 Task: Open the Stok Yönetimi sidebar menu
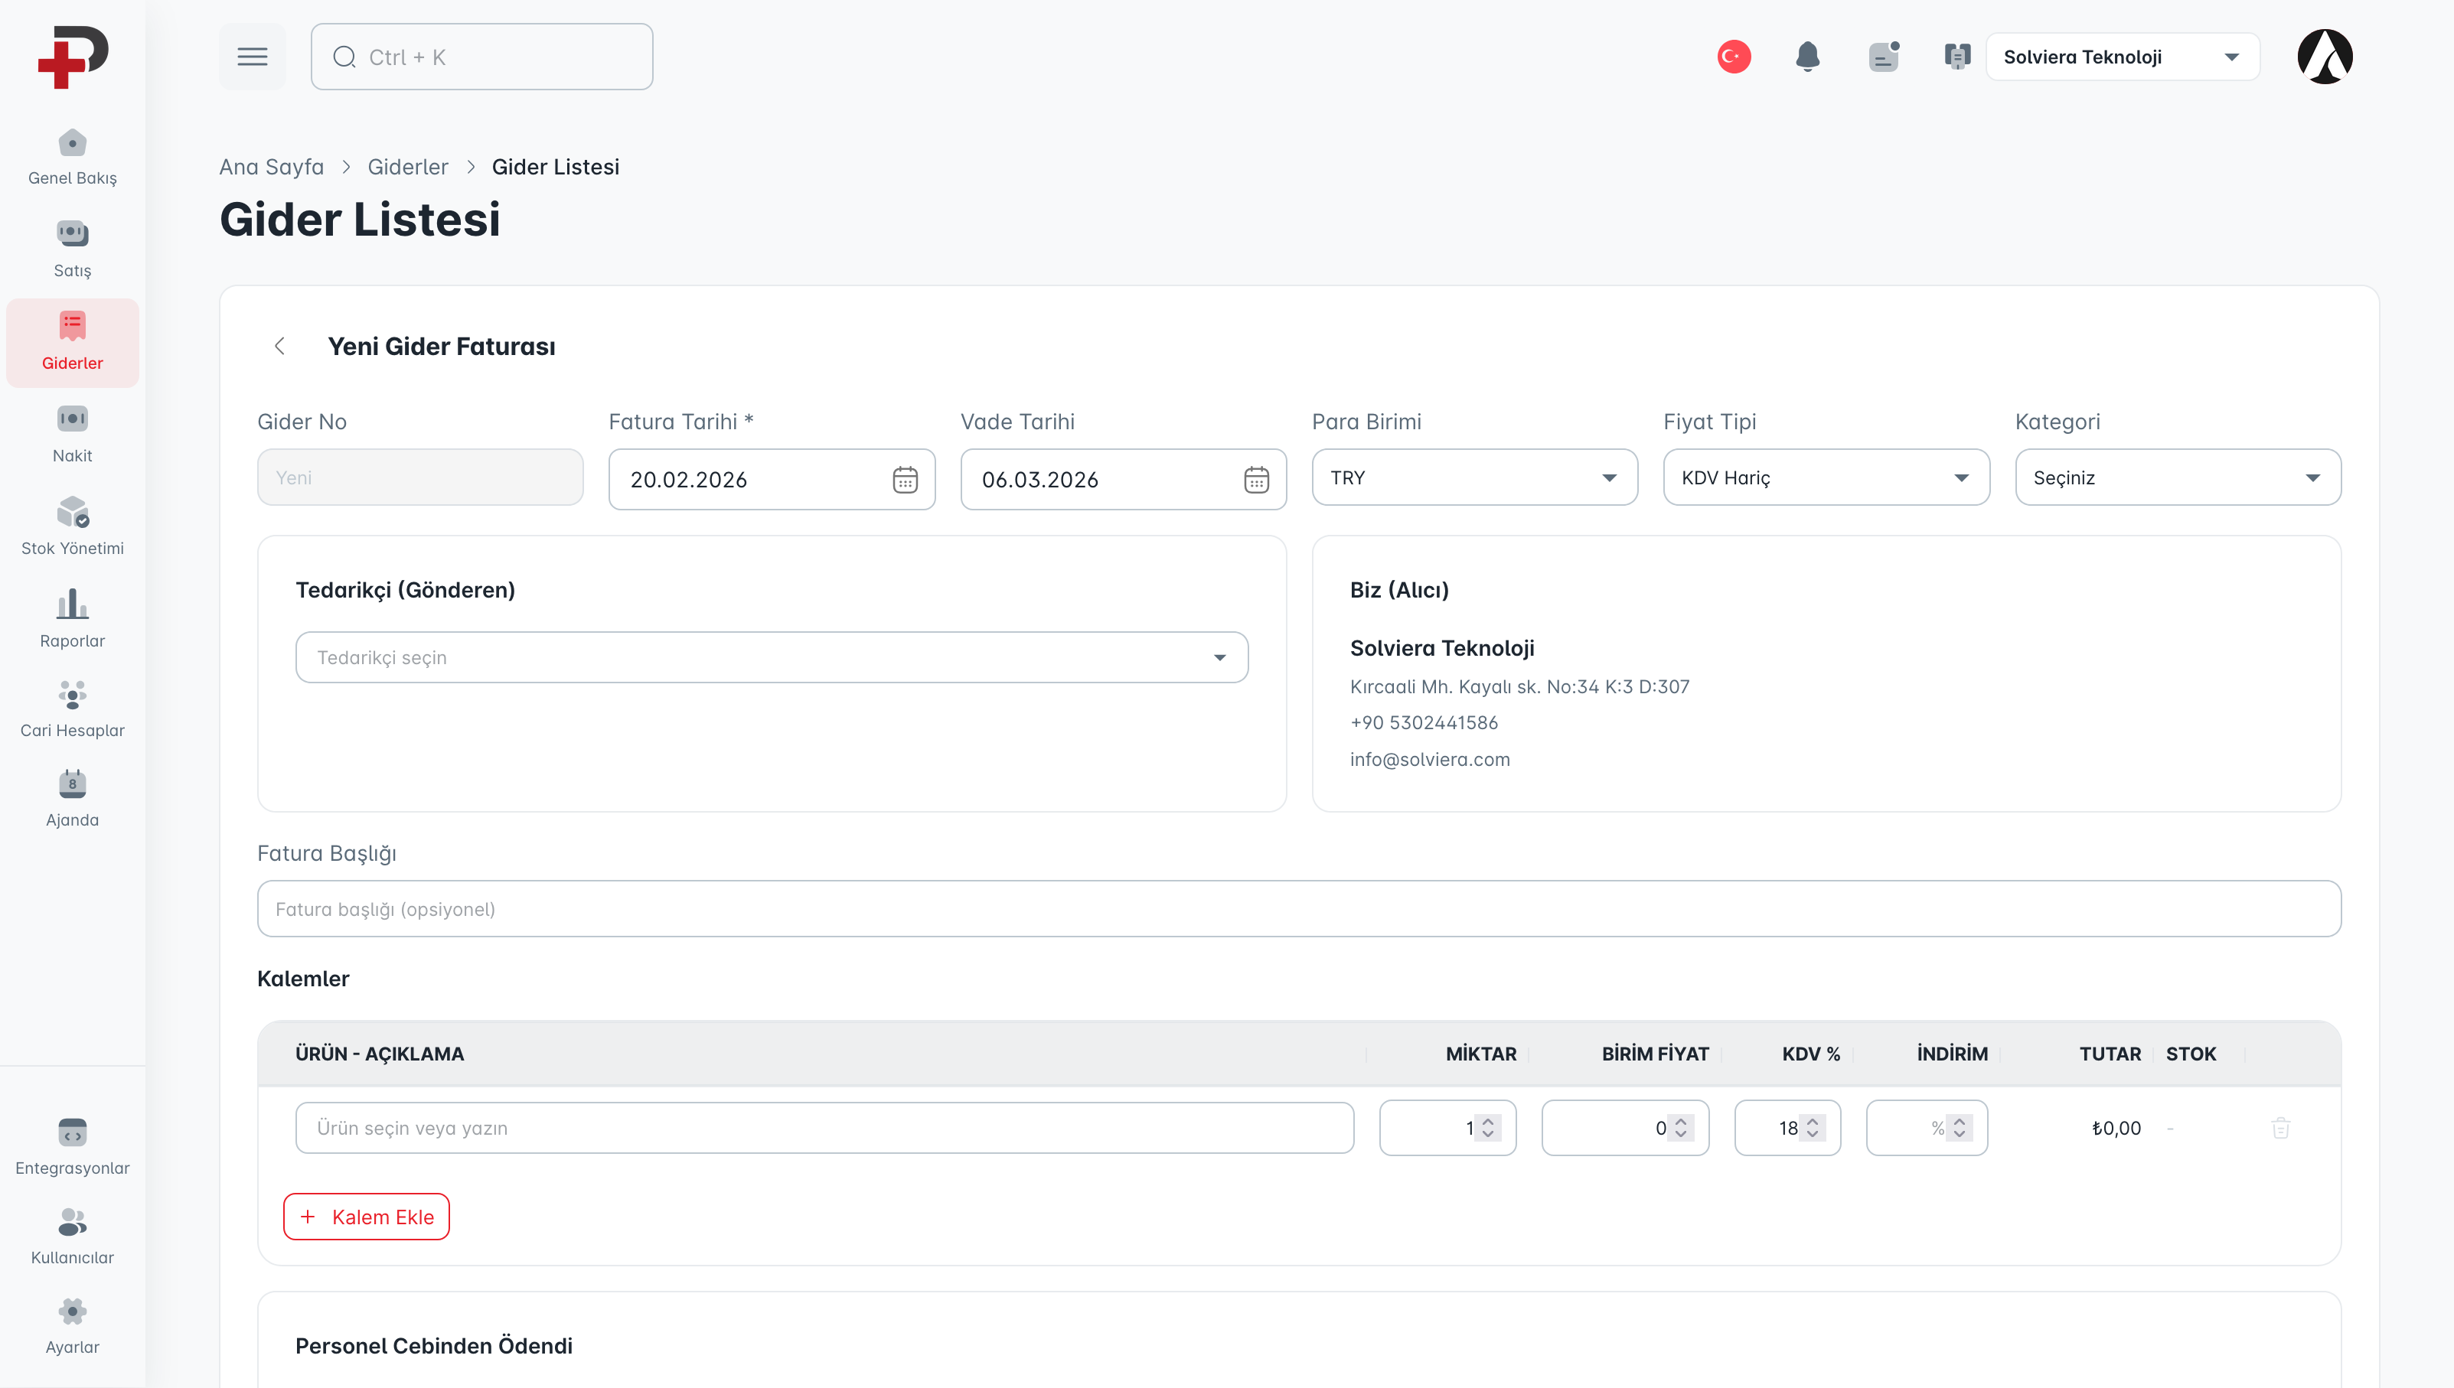point(73,525)
